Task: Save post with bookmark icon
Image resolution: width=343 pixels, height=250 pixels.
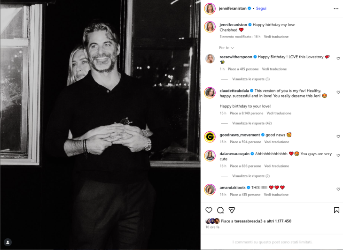Action: pyautogui.click(x=336, y=210)
